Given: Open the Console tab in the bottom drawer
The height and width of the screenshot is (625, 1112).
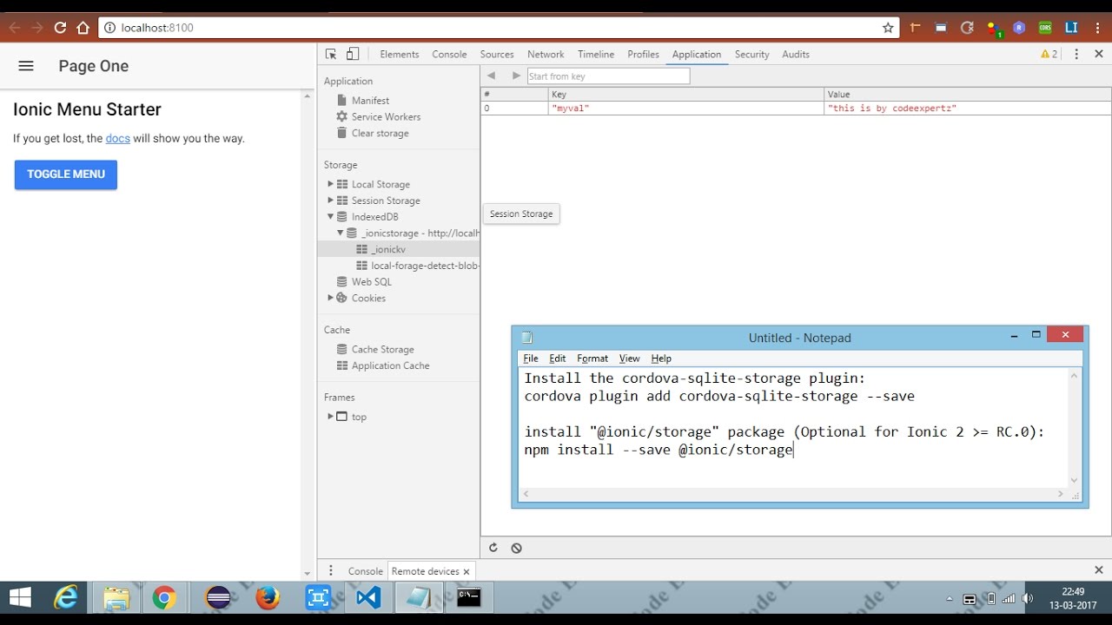Looking at the screenshot, I should point(365,571).
